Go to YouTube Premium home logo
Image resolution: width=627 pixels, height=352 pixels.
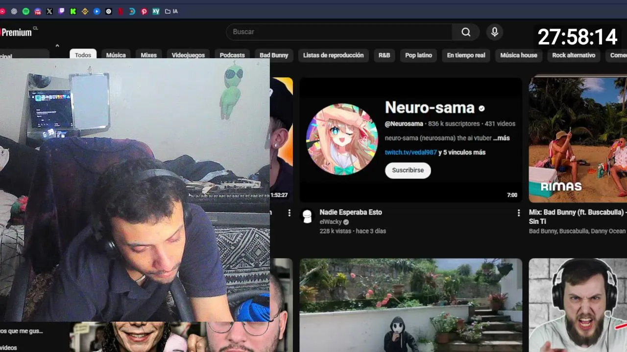pyautogui.click(x=16, y=32)
